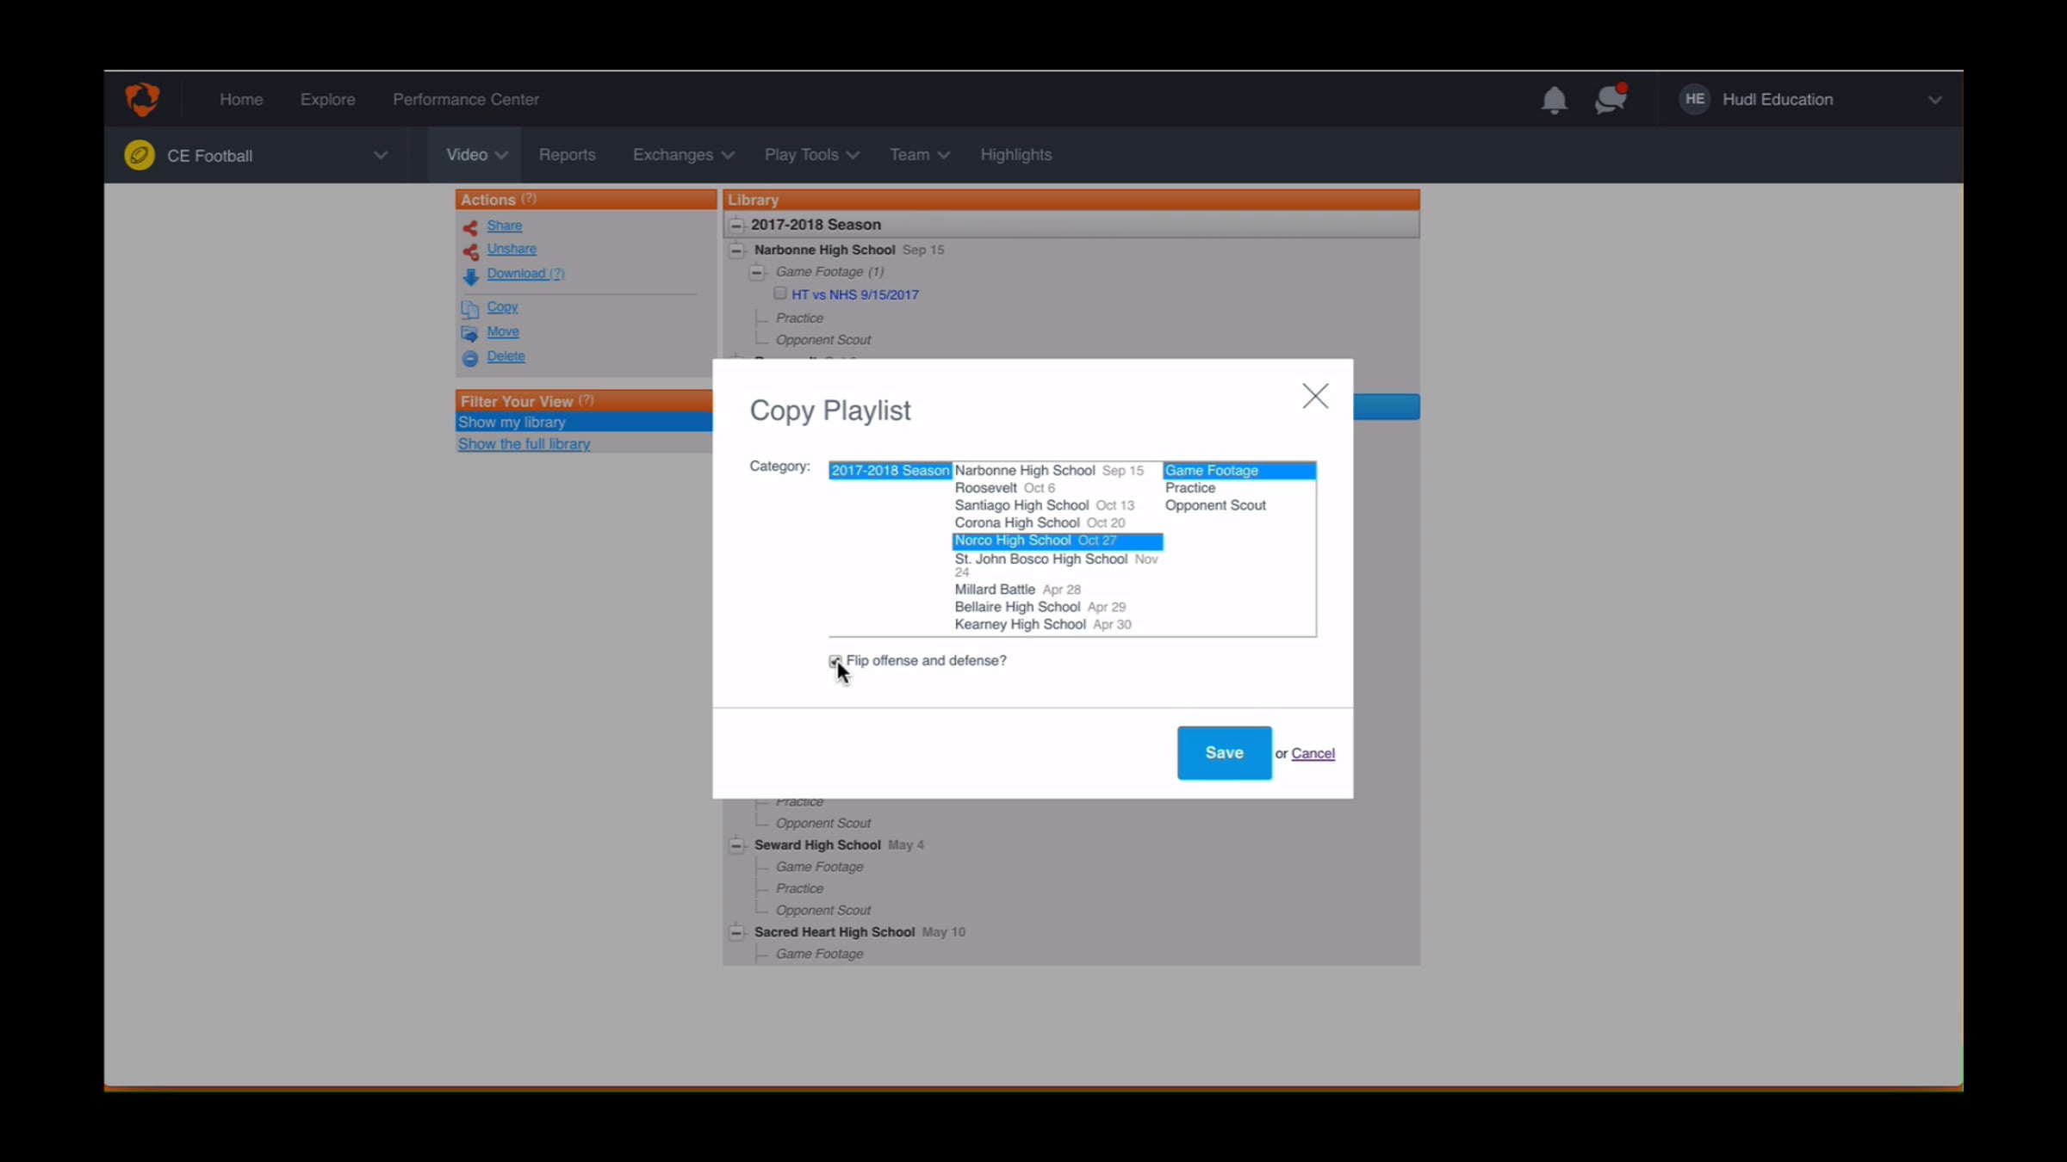
Task: Collapse the Sacred Heart High School node
Action: tap(736, 932)
